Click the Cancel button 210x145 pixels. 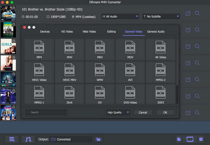(x=143, y=112)
